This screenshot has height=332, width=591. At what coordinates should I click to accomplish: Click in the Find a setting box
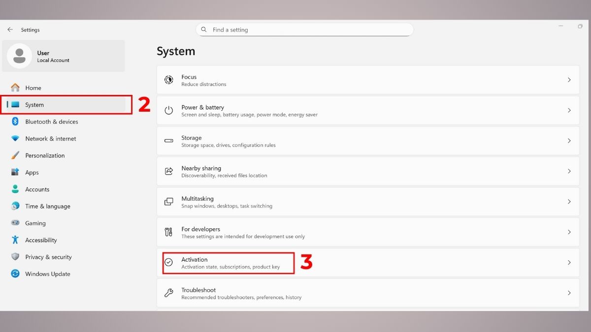coord(304,30)
